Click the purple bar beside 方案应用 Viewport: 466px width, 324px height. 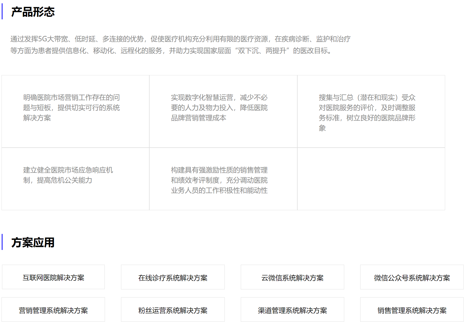pos(2,242)
